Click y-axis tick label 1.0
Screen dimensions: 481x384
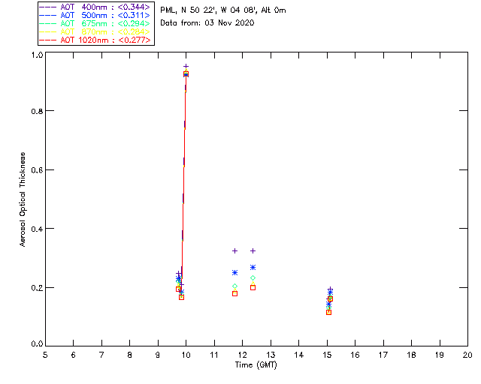(37, 55)
